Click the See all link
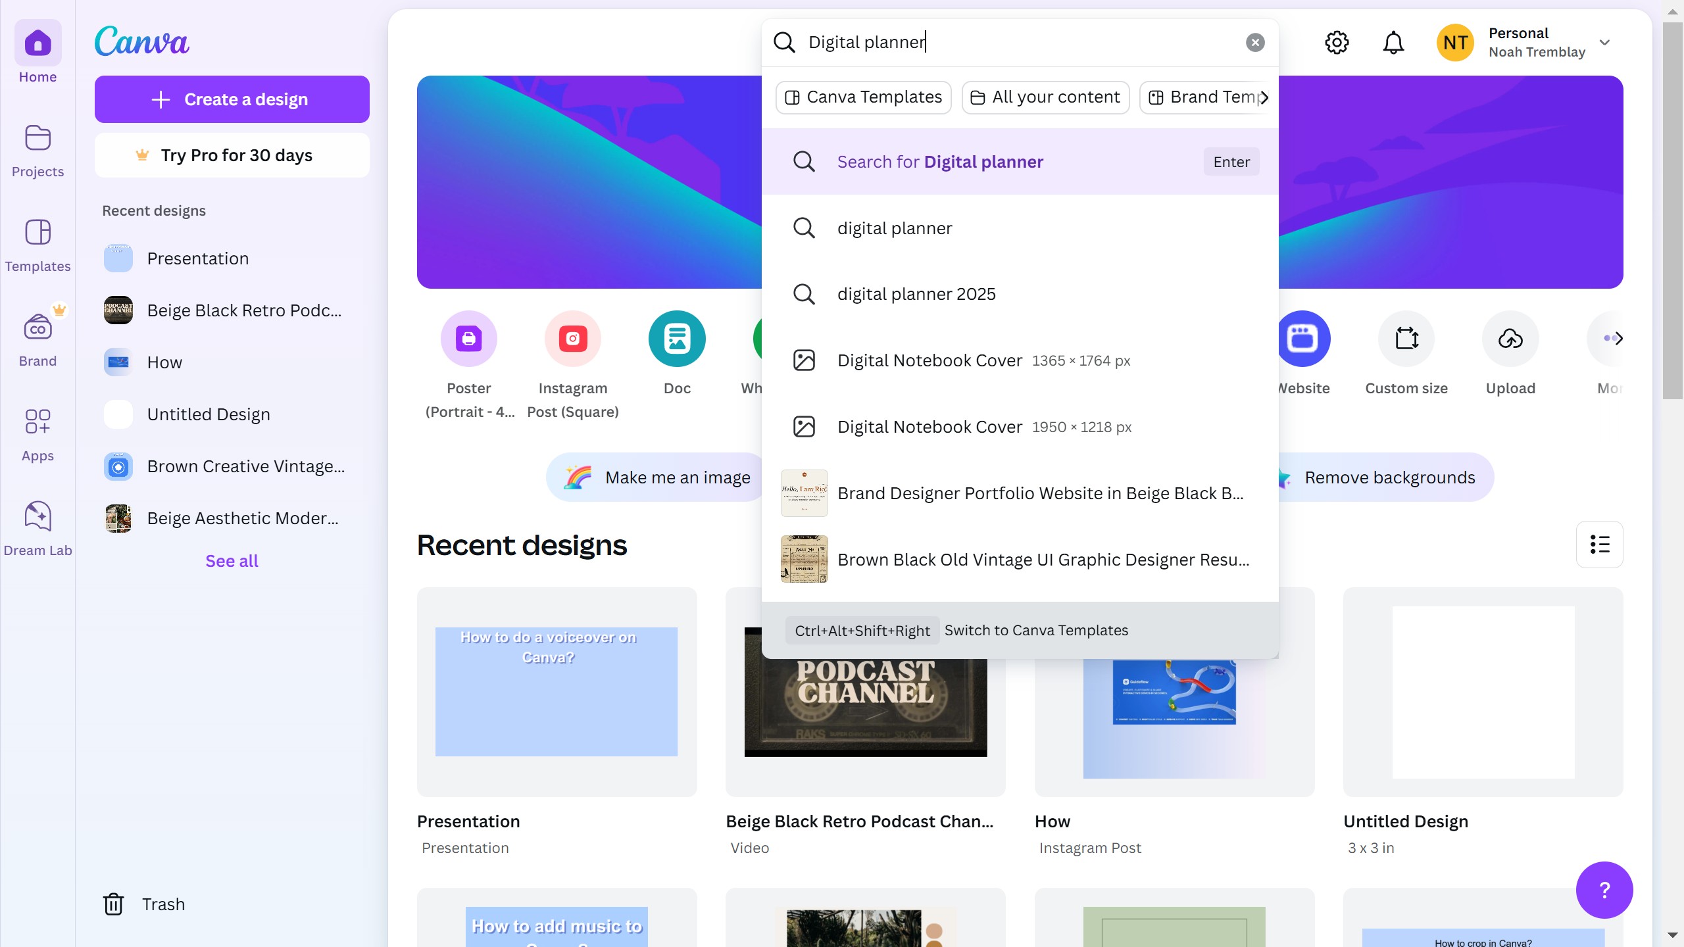 click(x=232, y=561)
